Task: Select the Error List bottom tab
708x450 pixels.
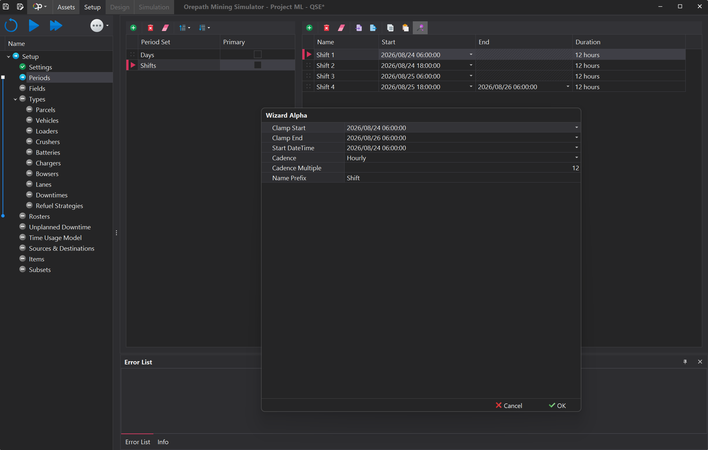Action: (138, 442)
